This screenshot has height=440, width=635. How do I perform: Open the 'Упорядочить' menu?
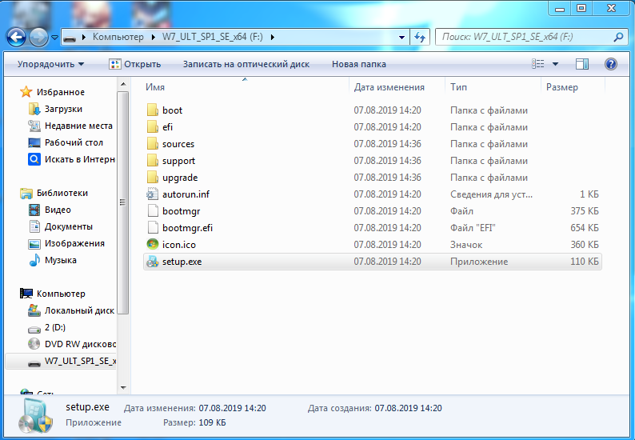(x=50, y=64)
